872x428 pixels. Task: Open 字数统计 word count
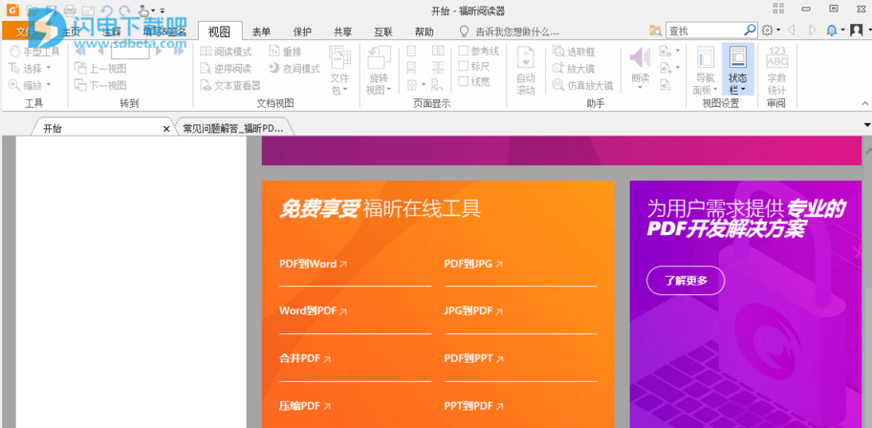tap(777, 71)
